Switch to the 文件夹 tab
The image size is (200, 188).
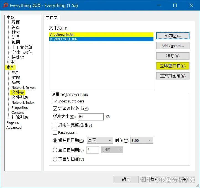(x=52, y=18)
